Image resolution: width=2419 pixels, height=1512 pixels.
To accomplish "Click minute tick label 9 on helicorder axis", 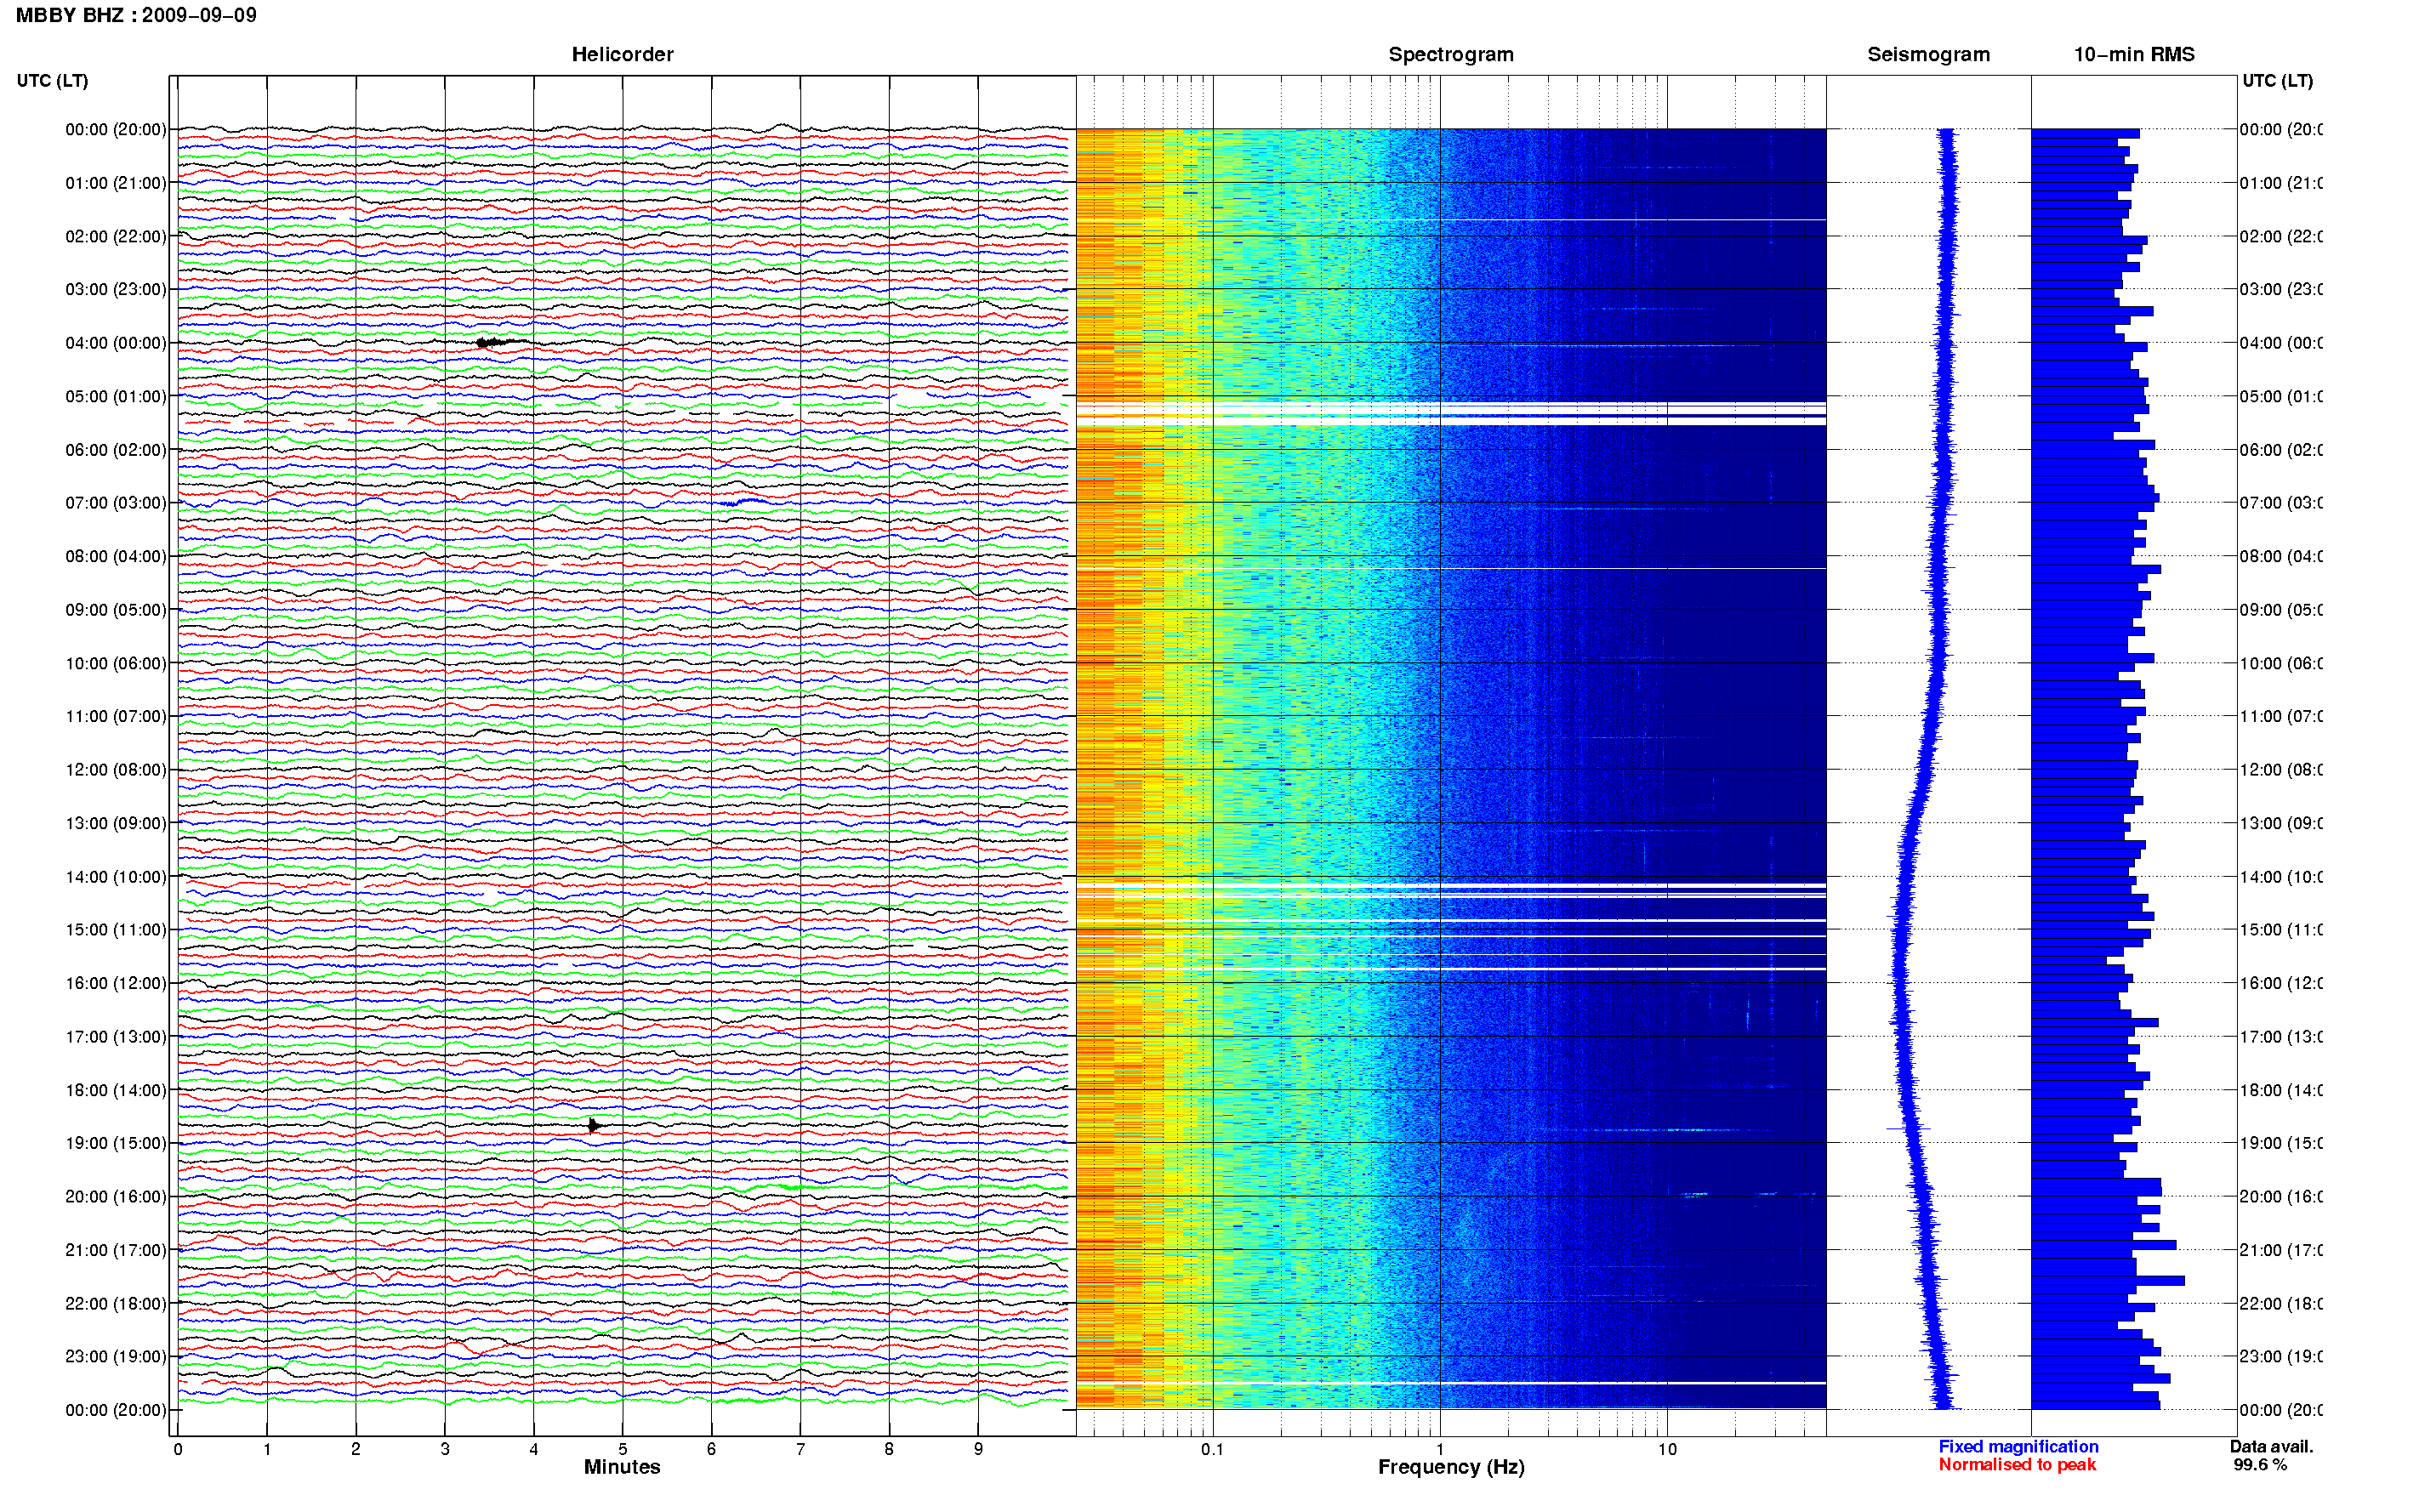I will click(978, 1449).
